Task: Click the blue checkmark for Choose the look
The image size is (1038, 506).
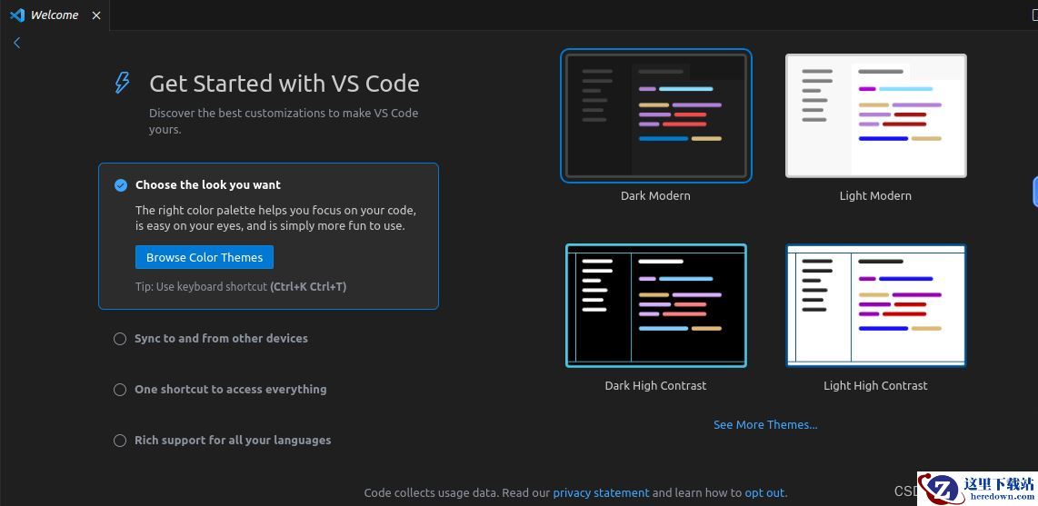Action: [x=121, y=185]
